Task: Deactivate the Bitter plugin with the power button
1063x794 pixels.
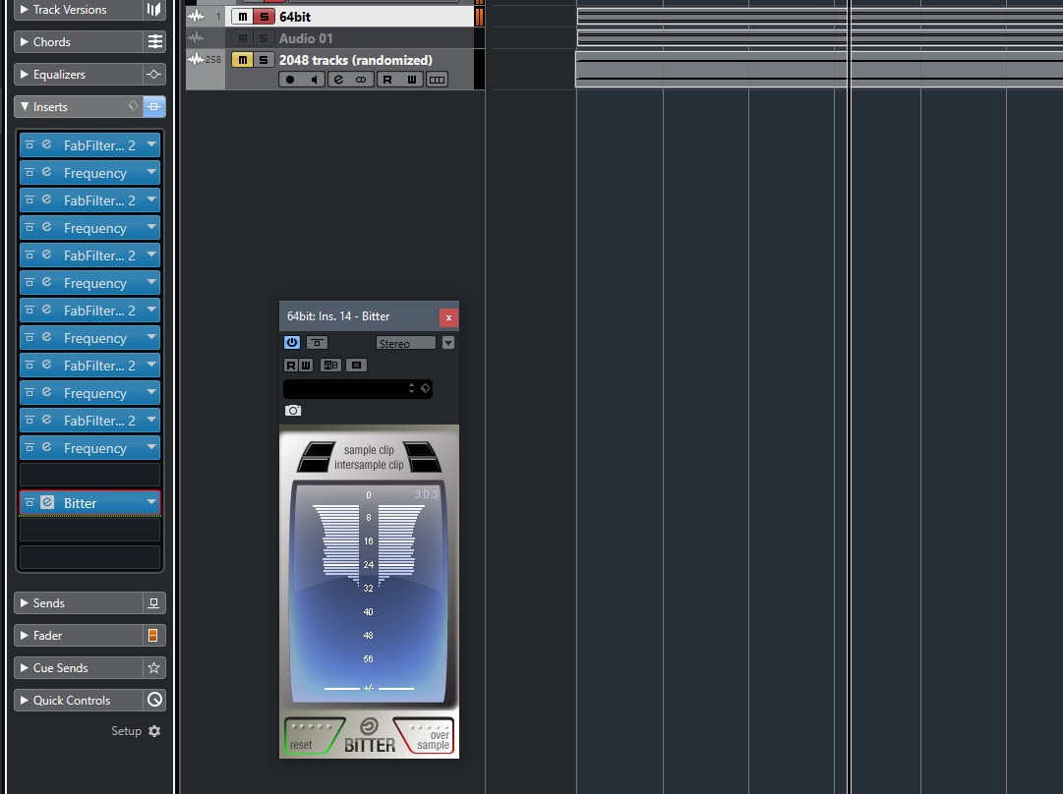Action: click(291, 342)
